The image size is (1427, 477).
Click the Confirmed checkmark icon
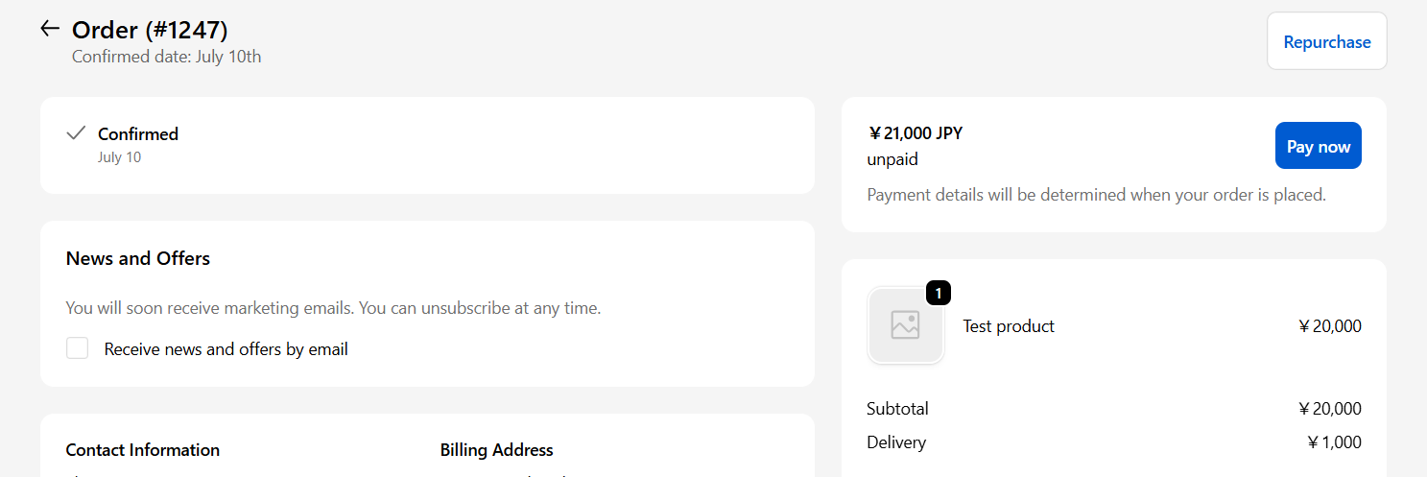point(76,133)
